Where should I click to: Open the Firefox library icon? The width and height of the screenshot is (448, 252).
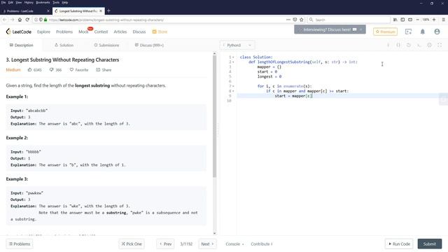pos(395,20)
